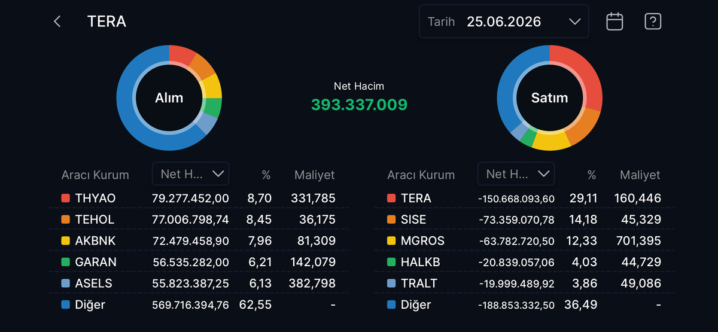The width and height of the screenshot is (718, 332).
Task: Click the Alım donut chart center
Action: [x=169, y=98]
